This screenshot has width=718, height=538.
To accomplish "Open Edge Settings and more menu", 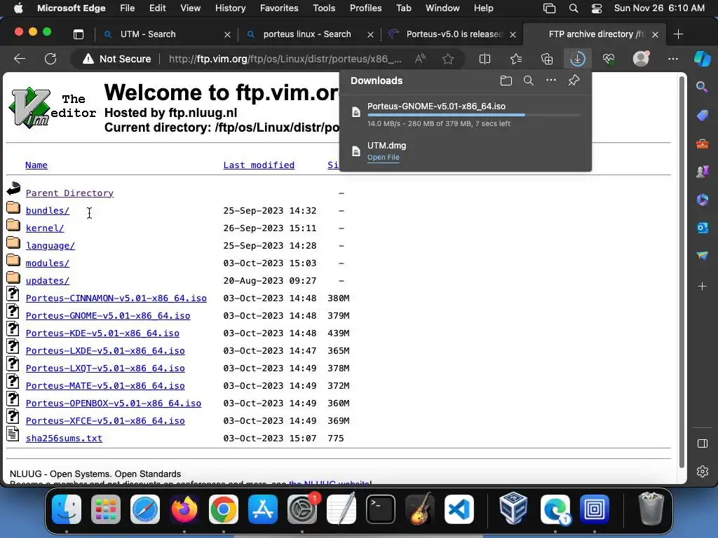I will click(x=672, y=59).
